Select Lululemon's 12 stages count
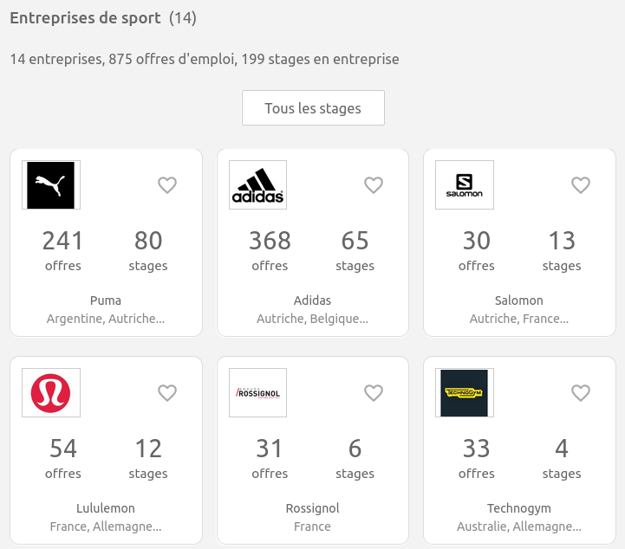625x549 pixels. [148, 458]
